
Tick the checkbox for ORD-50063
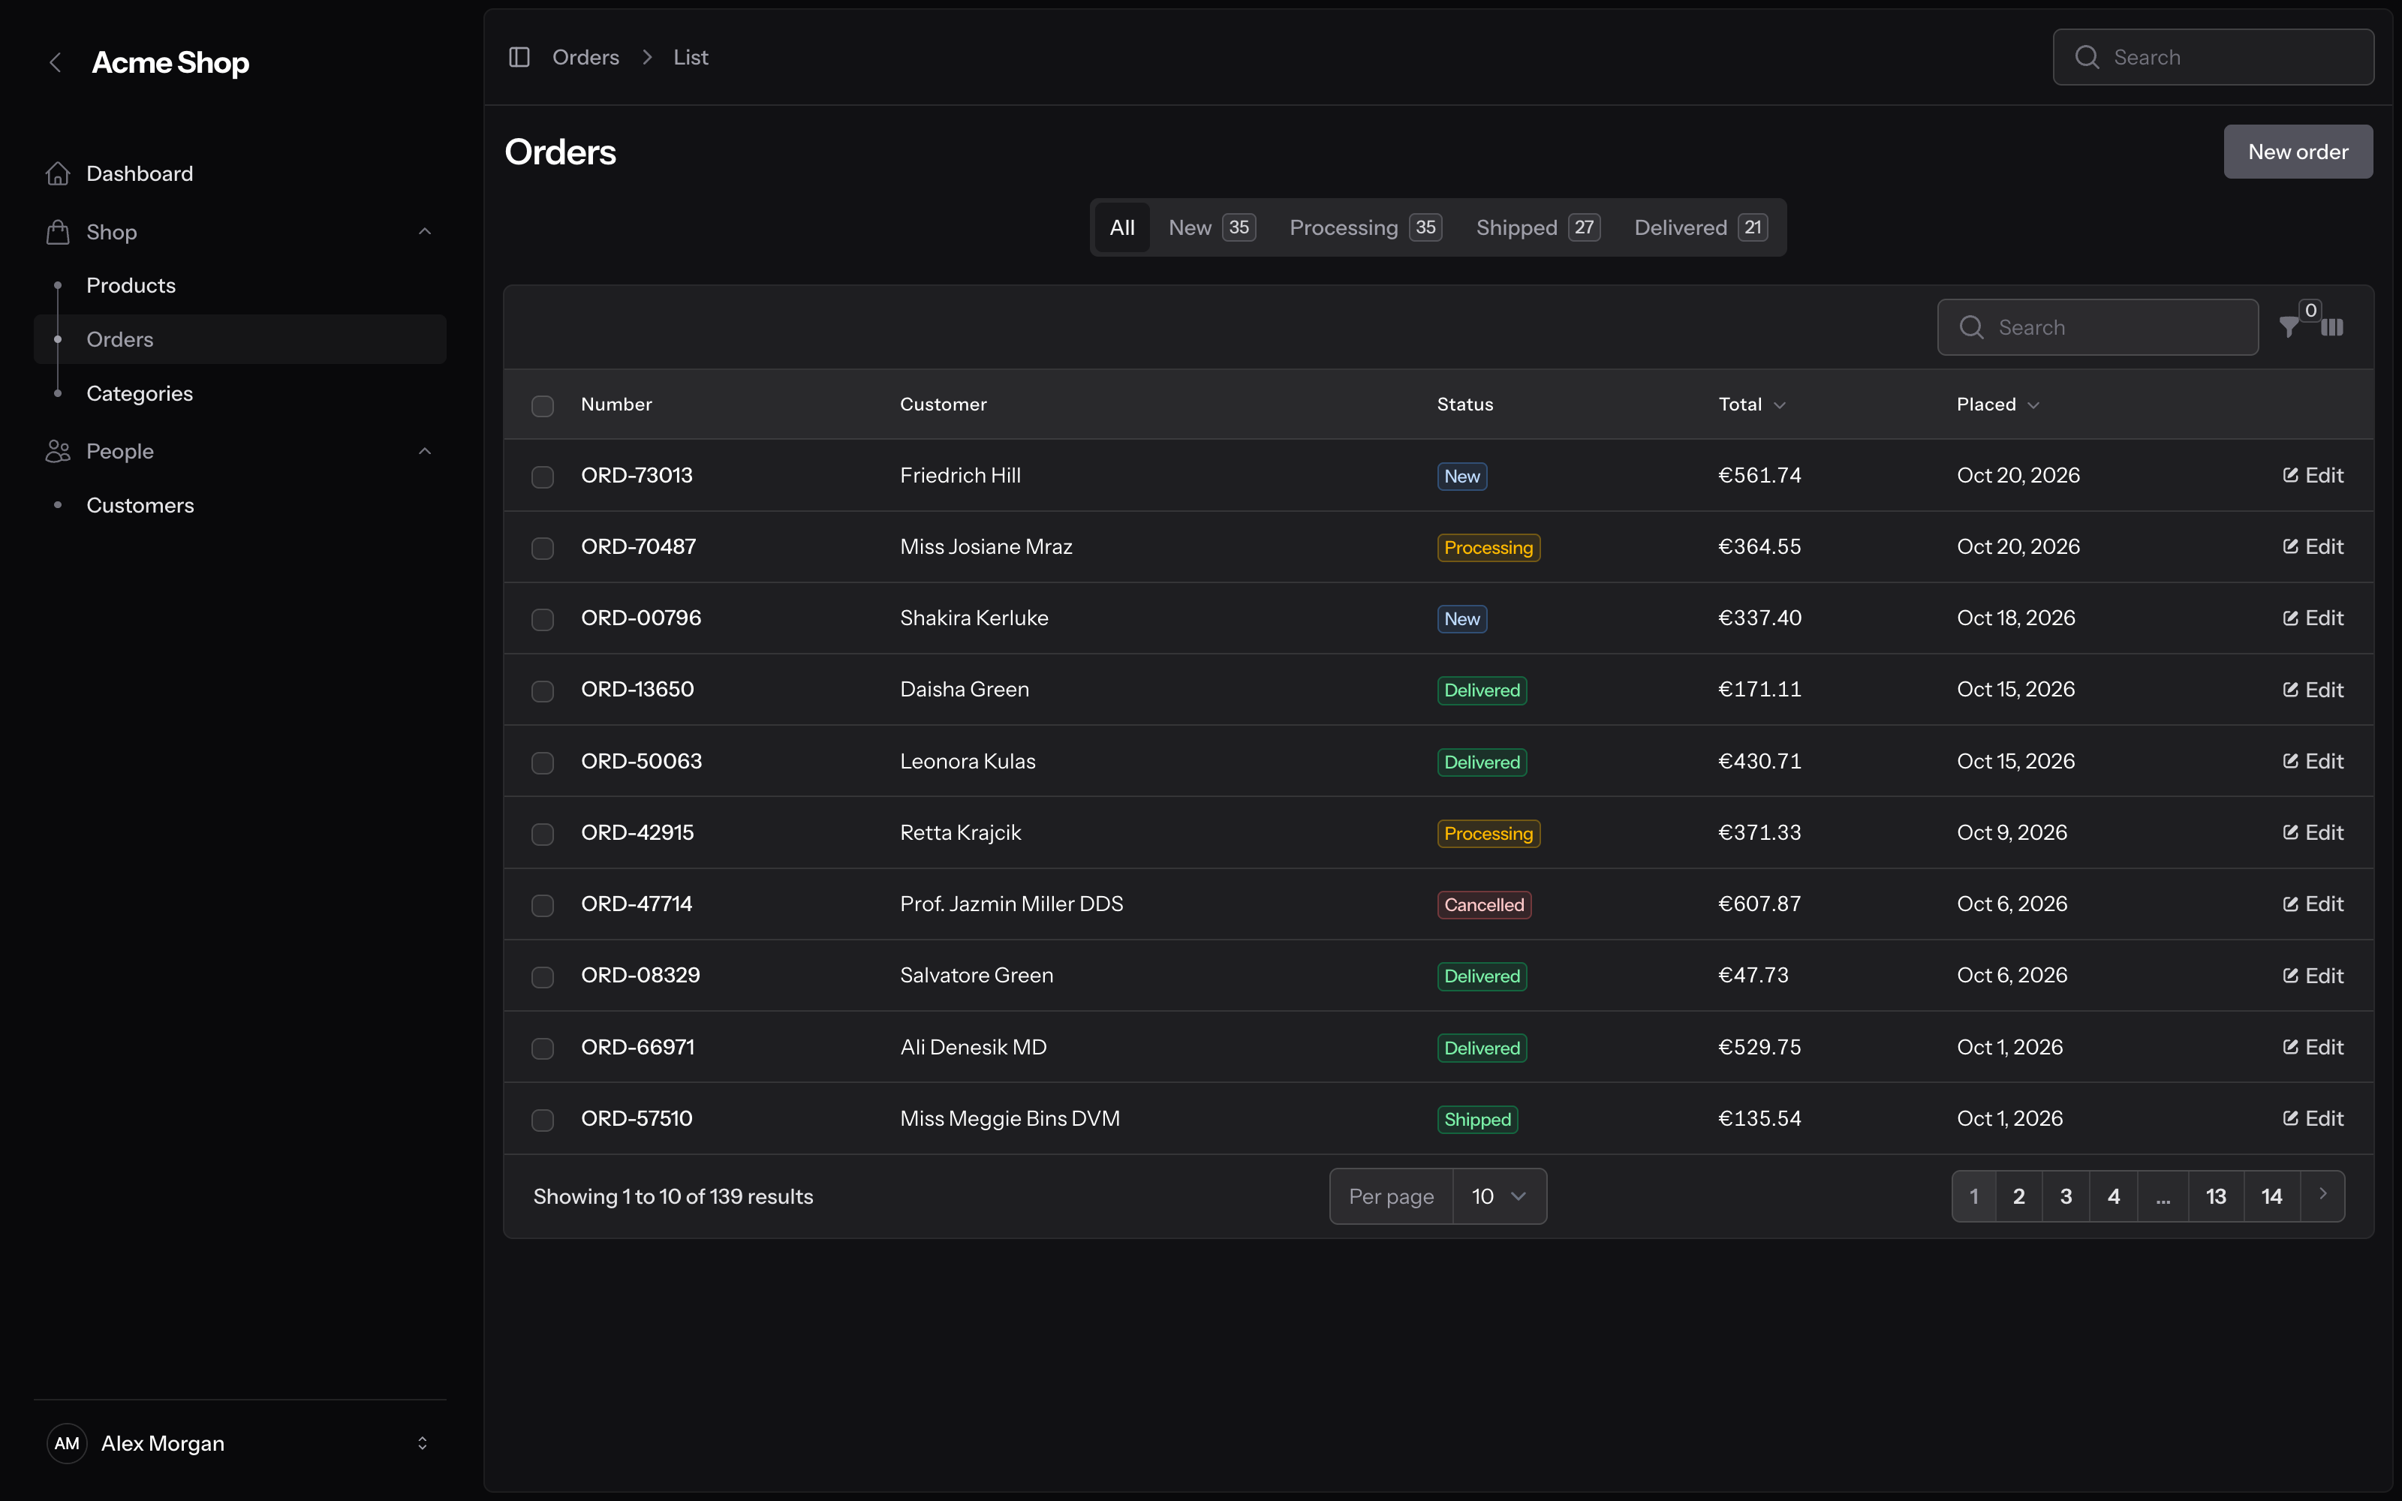pos(543,763)
